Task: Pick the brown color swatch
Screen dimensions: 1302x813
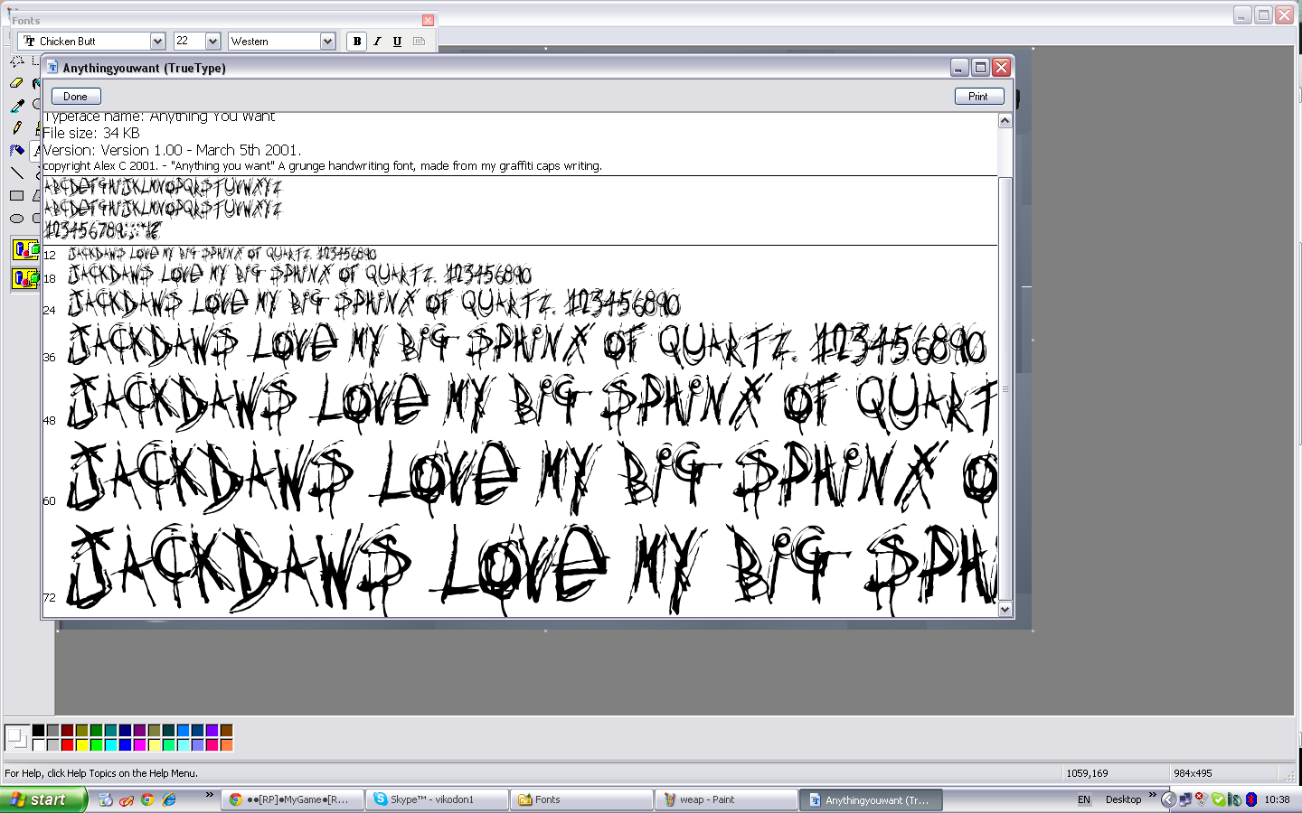Action: (x=226, y=731)
